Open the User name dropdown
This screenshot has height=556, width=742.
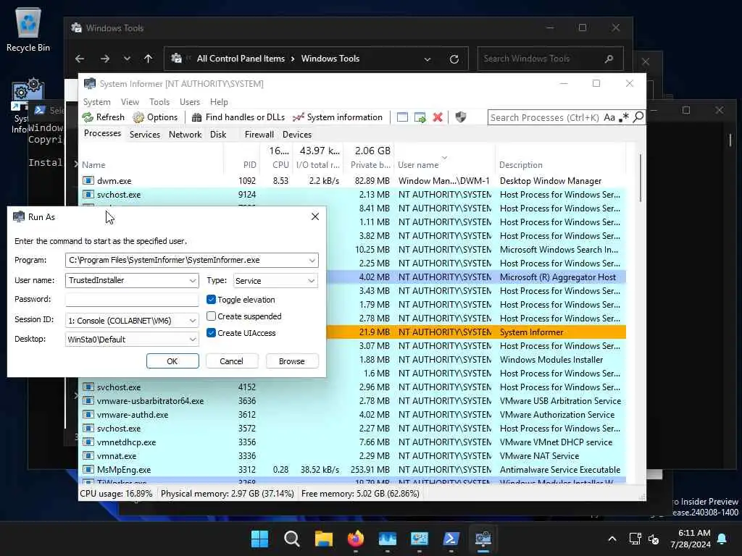click(193, 280)
